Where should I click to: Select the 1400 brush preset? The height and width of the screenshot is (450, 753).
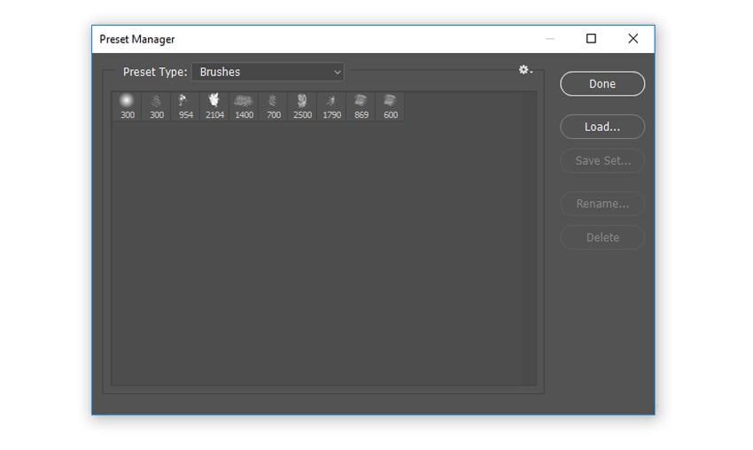[244, 106]
